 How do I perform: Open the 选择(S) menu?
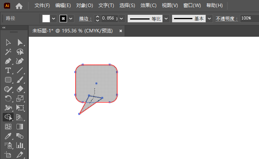point(127,5)
